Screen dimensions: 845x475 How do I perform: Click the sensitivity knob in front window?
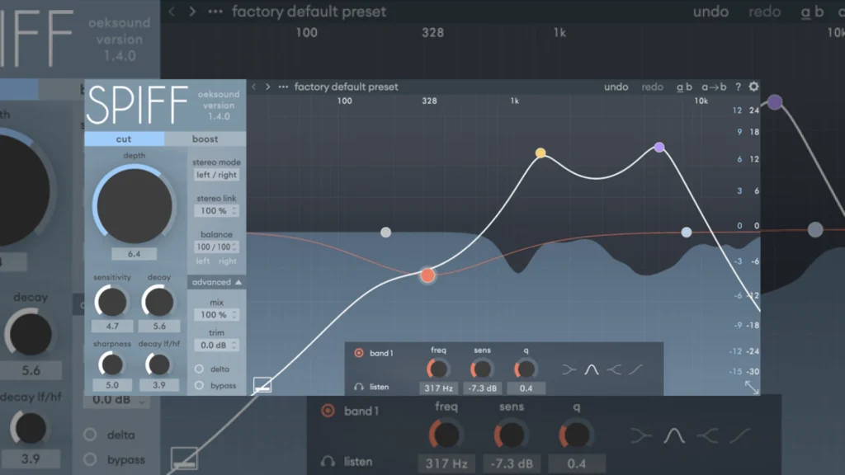click(111, 302)
